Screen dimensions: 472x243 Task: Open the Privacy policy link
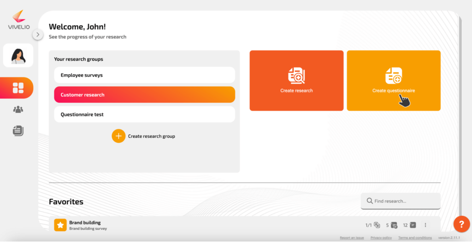click(x=381, y=238)
